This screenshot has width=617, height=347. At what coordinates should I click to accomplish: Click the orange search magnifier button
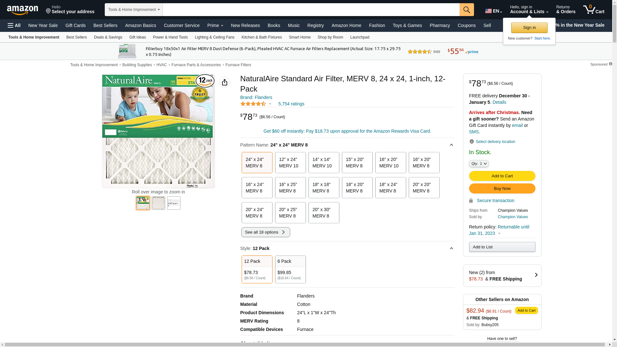(x=466, y=10)
